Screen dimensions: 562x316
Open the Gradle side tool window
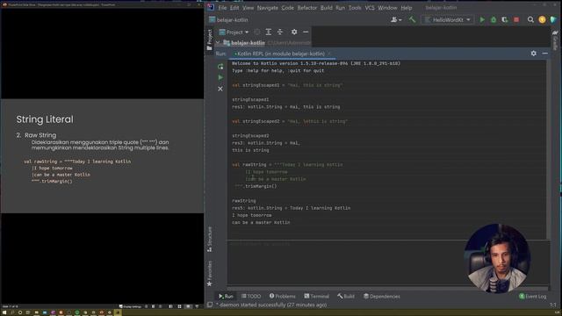pyautogui.click(x=555, y=39)
